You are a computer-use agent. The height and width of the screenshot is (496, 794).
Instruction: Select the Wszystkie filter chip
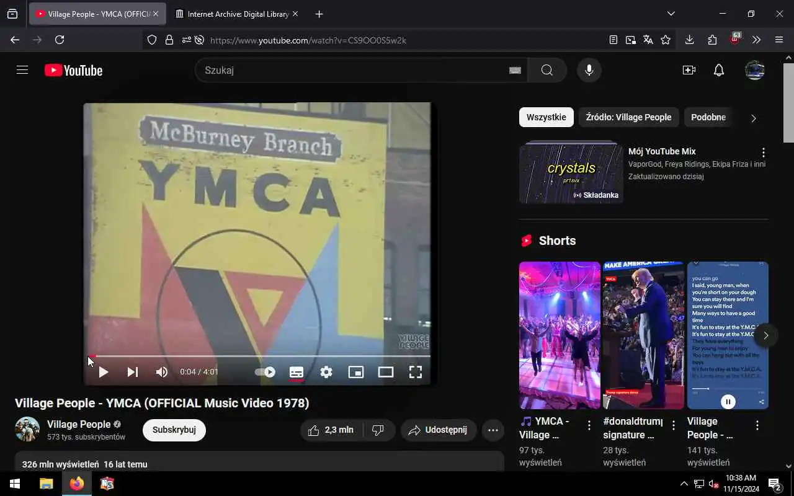tap(546, 117)
